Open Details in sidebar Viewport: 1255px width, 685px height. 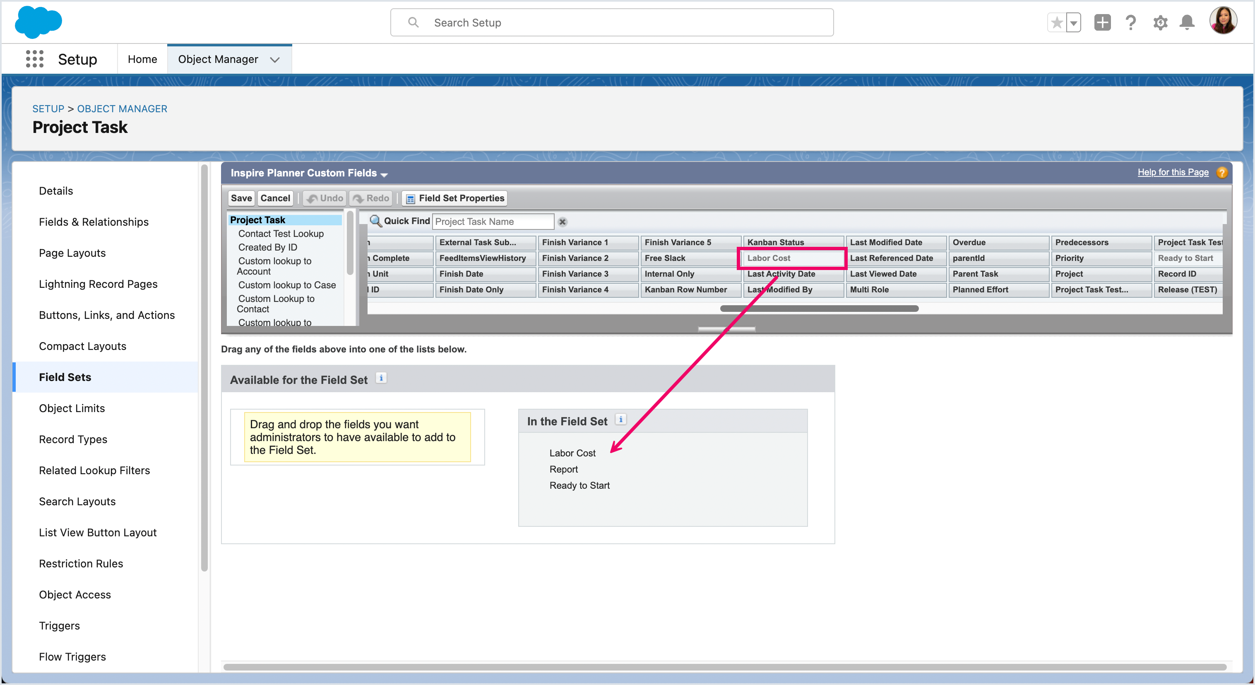[x=56, y=191]
